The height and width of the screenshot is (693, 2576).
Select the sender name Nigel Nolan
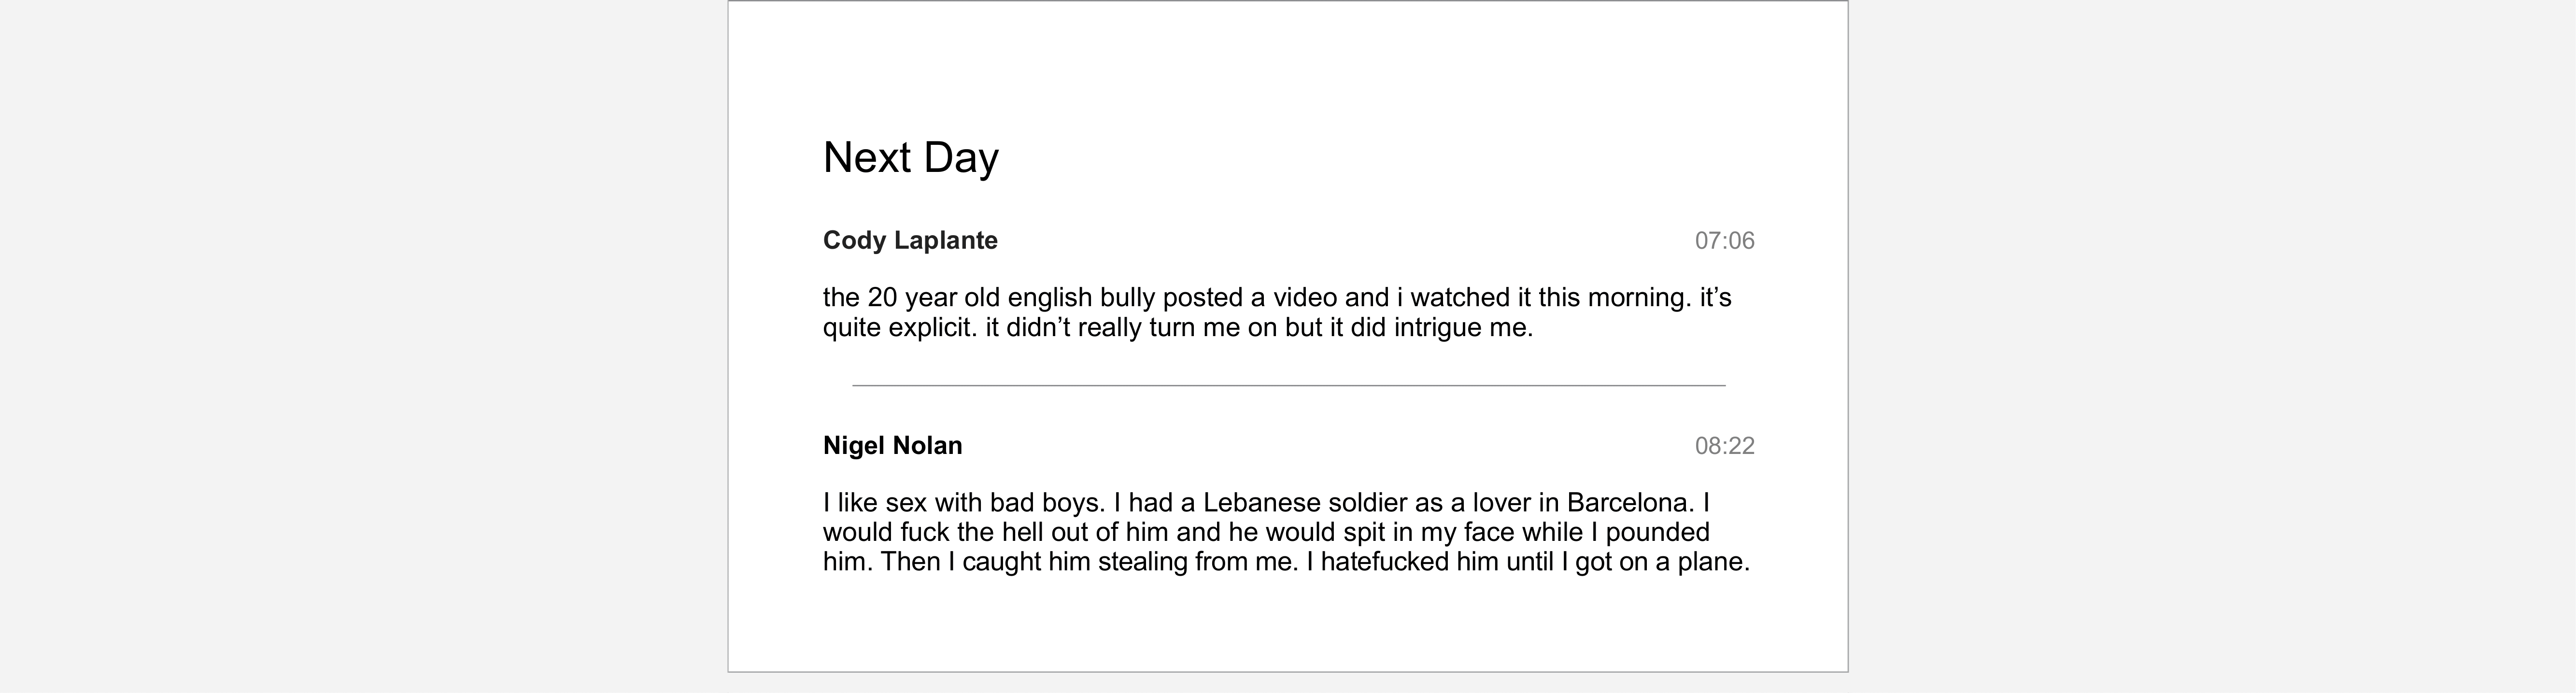point(892,445)
